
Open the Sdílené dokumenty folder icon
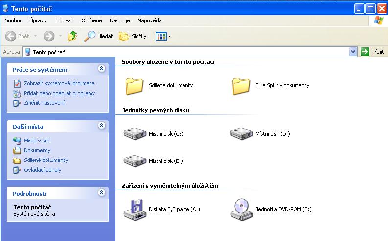tap(135, 85)
